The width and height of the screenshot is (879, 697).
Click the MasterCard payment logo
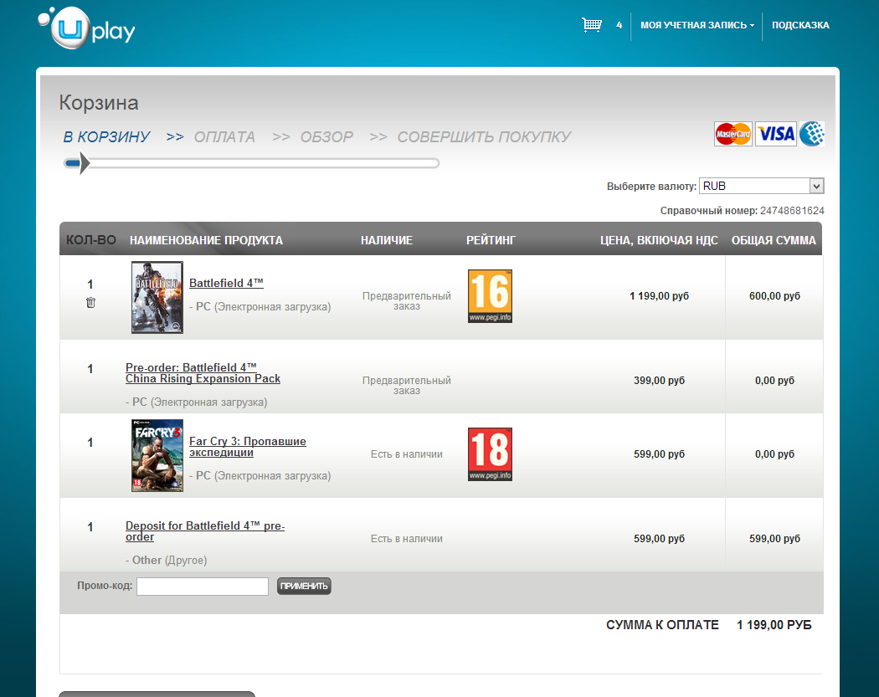pos(733,134)
